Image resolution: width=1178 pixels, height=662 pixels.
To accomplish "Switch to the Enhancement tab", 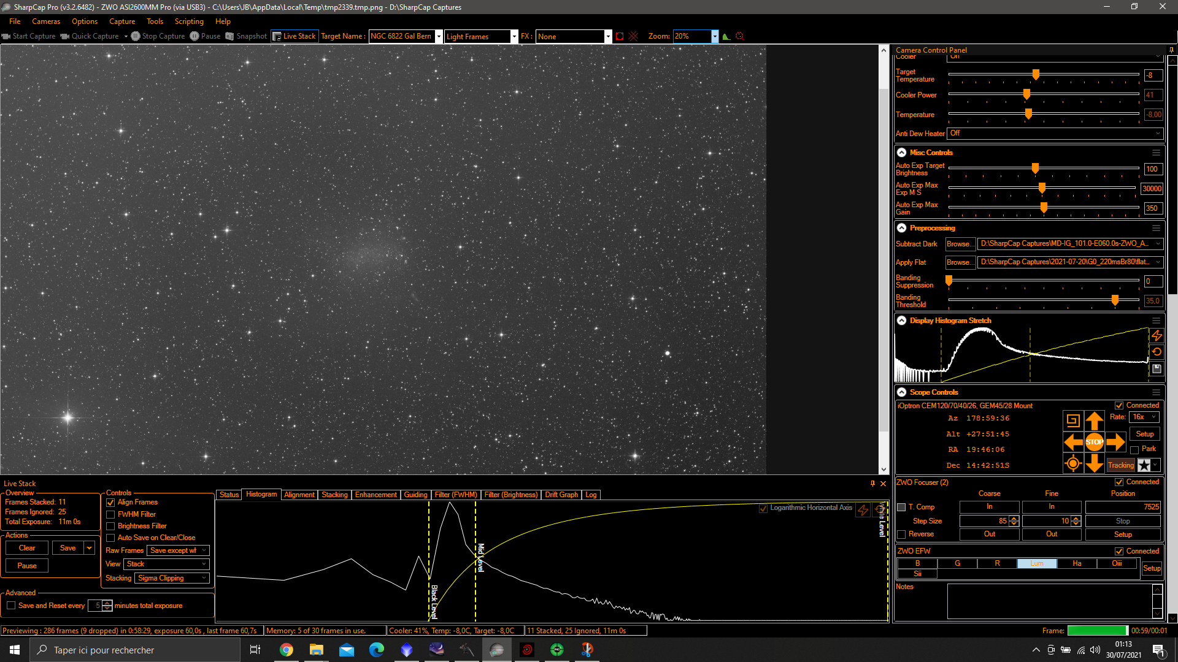I will pos(376,495).
